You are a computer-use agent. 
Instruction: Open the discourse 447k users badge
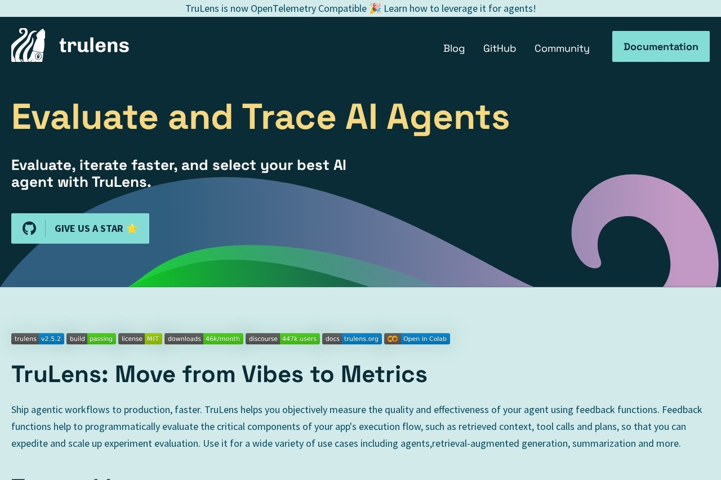[x=283, y=339]
